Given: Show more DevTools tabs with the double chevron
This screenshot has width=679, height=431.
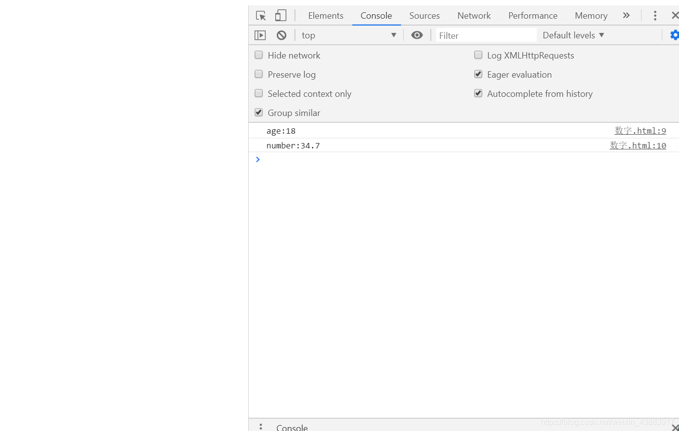Looking at the screenshot, I should click(x=626, y=15).
